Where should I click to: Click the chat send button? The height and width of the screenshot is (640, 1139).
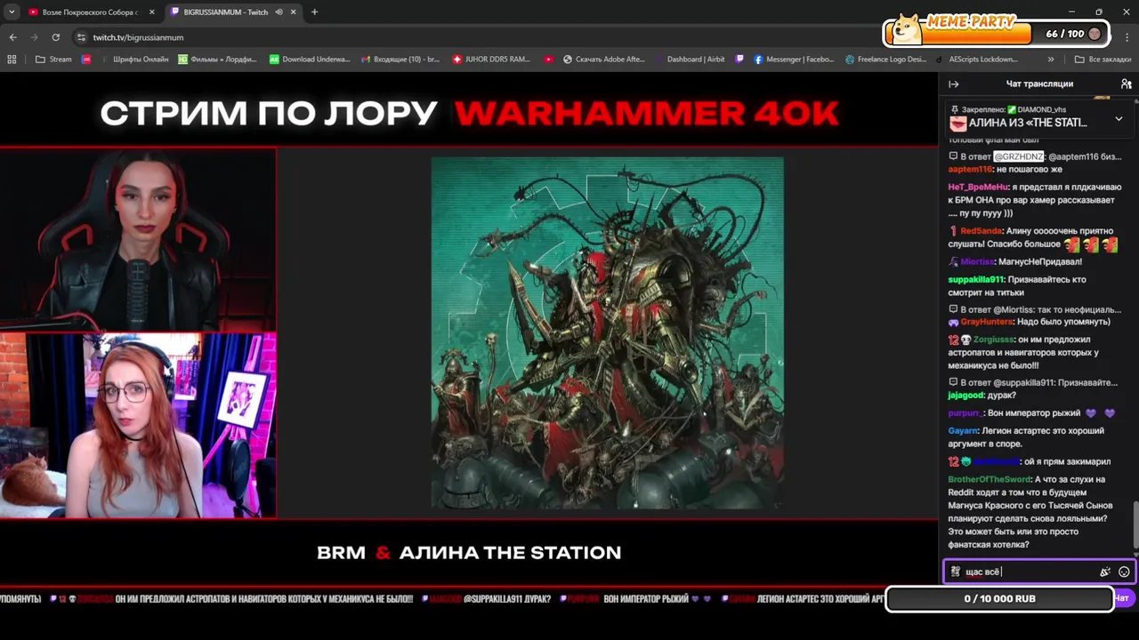click(x=1123, y=598)
